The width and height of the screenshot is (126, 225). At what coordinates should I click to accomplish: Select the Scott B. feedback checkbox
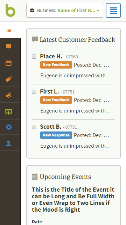(x=34, y=127)
